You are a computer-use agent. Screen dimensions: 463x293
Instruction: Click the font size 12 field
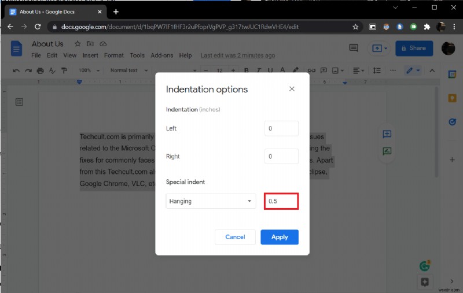click(219, 71)
